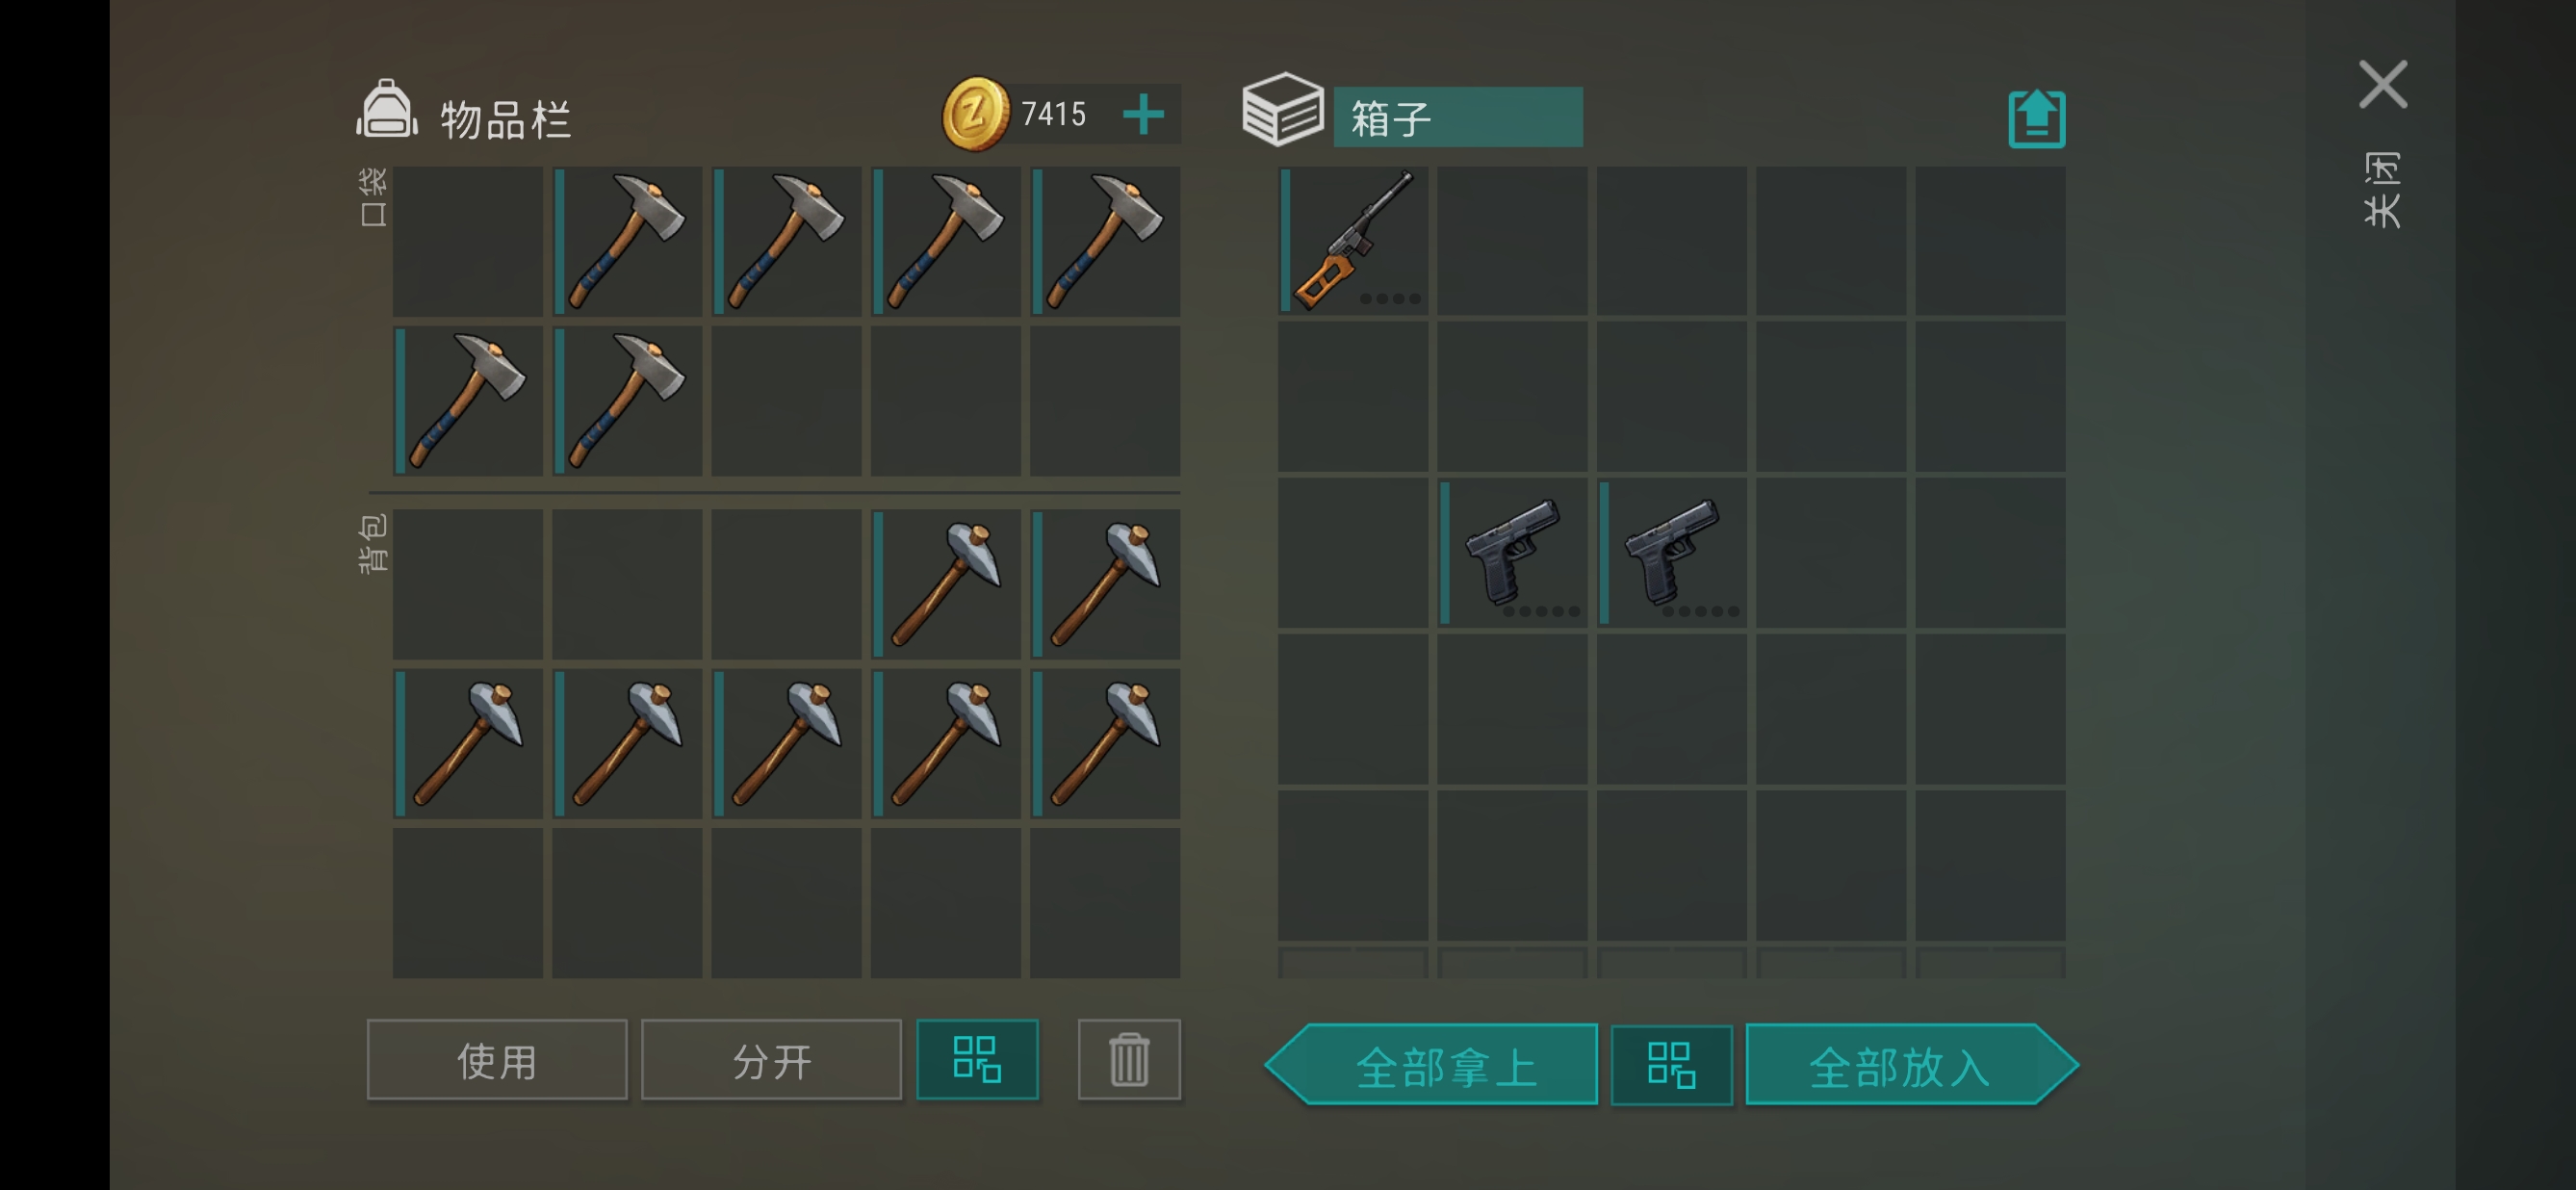Click the 全部拿上 take all button
This screenshot has height=1190, width=2576.
(1431, 1064)
